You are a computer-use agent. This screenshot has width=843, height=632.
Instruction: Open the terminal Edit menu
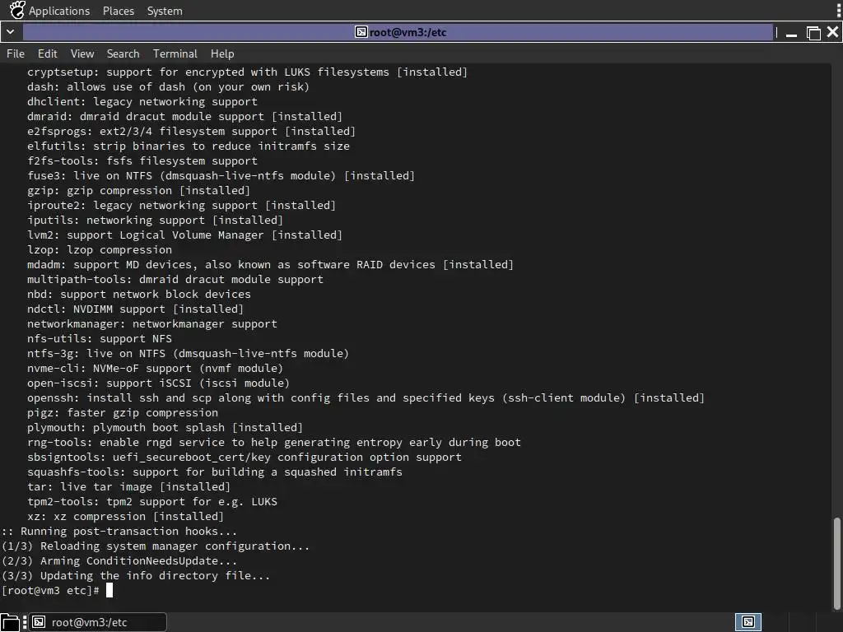pos(47,53)
